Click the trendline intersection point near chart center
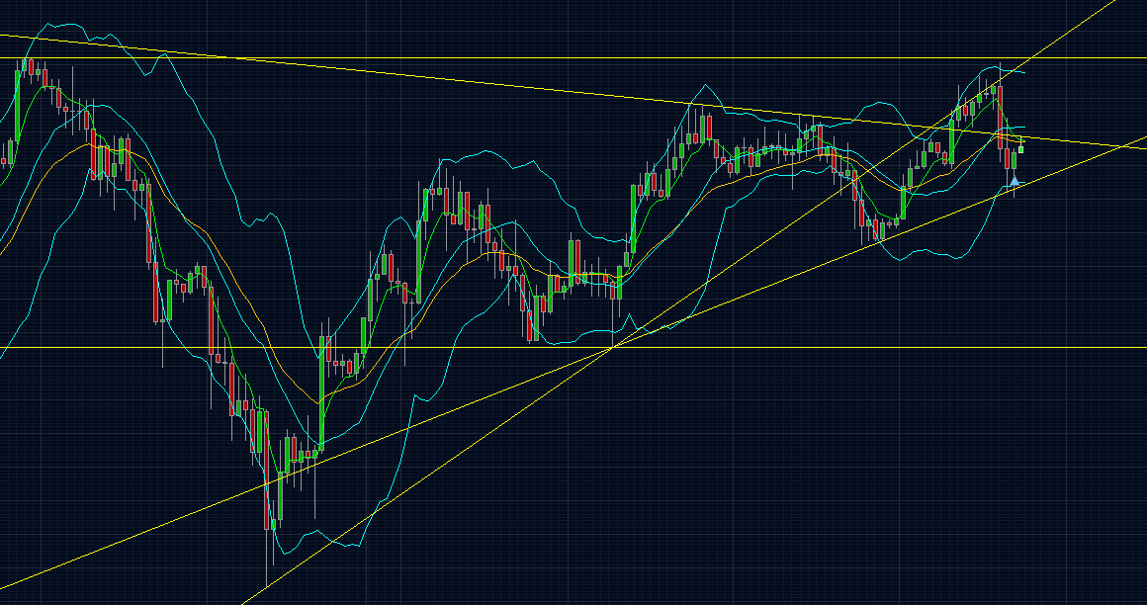1147x605 pixels. click(613, 348)
